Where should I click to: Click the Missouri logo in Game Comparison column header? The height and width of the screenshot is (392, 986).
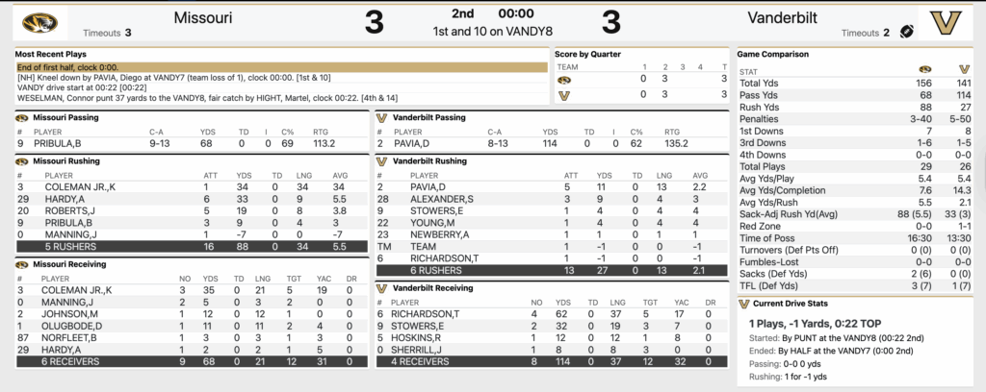point(925,70)
